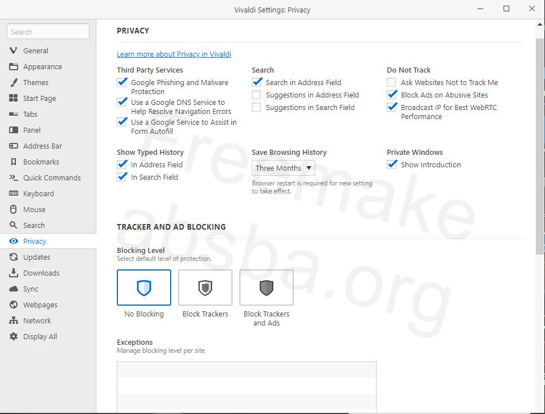545x414 pixels.
Task: Enable Ask Websites Not to Track Me
Action: tap(391, 82)
